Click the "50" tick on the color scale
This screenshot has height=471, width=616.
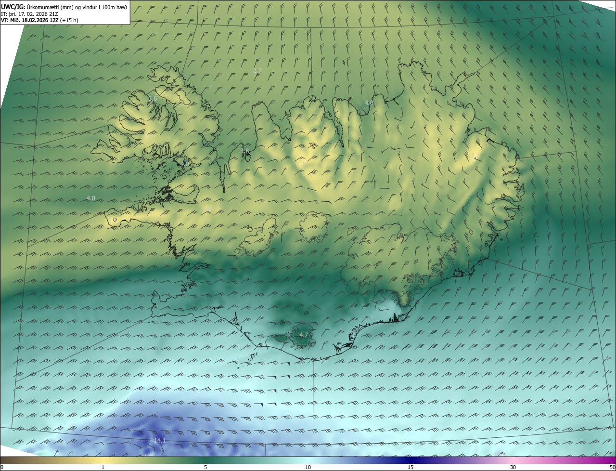(x=612, y=467)
